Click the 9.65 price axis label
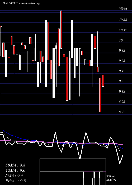The image size is (132, 185). click(x=122, y=61)
